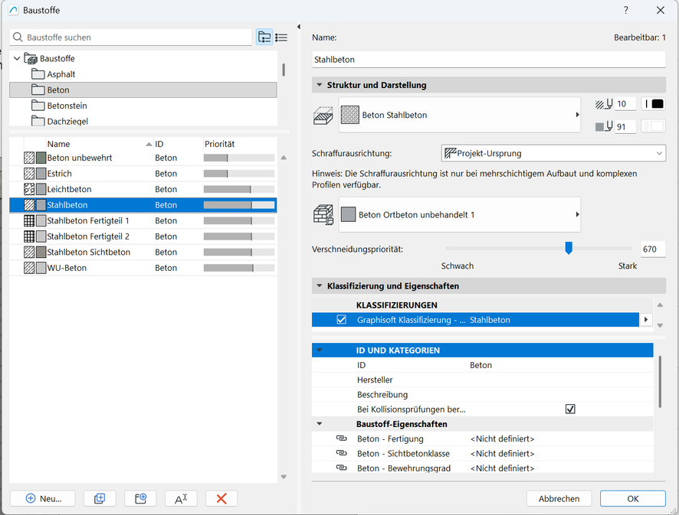Click link icon for Beton - Sichtbetonklasse
Screen dimensions: 679x515
(342, 453)
